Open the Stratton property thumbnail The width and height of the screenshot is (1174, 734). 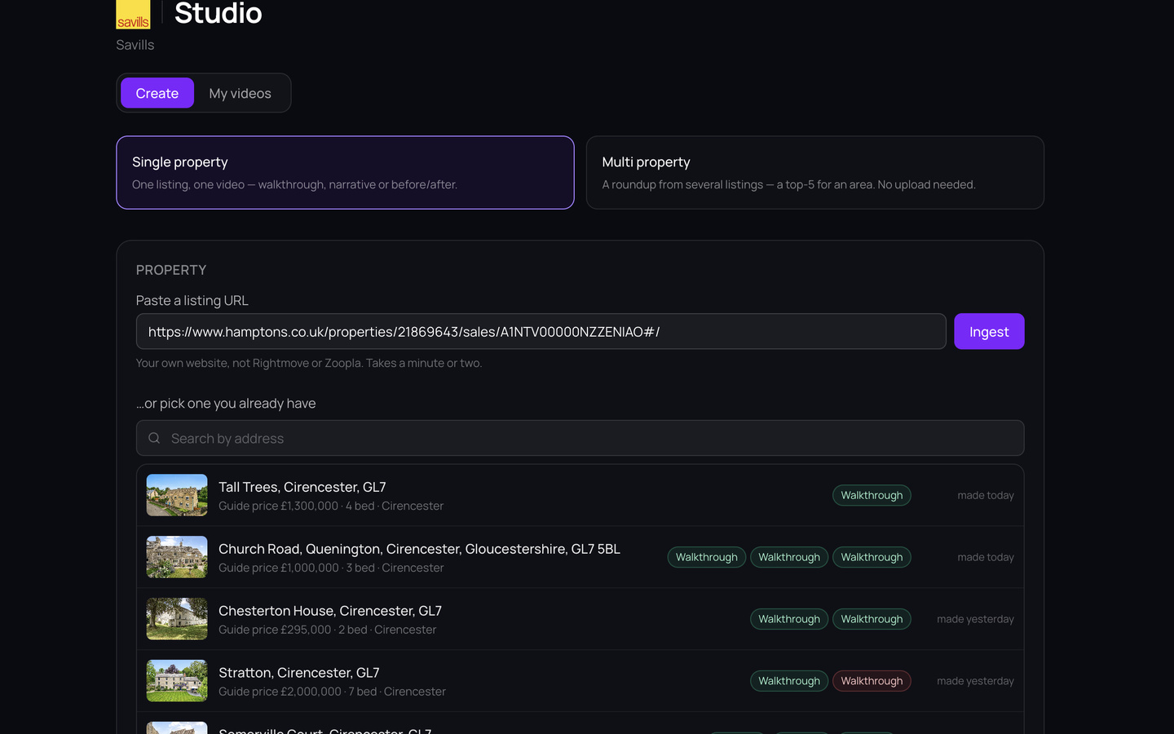pyautogui.click(x=177, y=681)
